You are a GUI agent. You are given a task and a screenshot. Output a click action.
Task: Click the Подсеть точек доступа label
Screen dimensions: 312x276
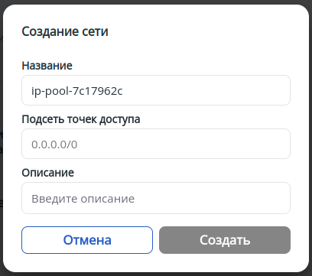click(x=81, y=119)
